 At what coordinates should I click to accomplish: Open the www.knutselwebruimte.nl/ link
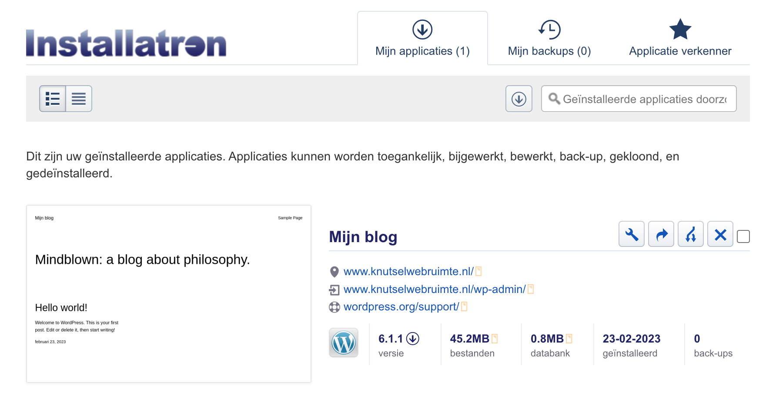(408, 271)
